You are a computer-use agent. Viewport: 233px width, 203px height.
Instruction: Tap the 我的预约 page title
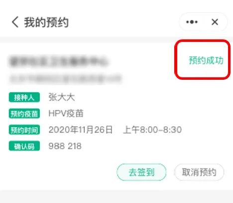46,22
